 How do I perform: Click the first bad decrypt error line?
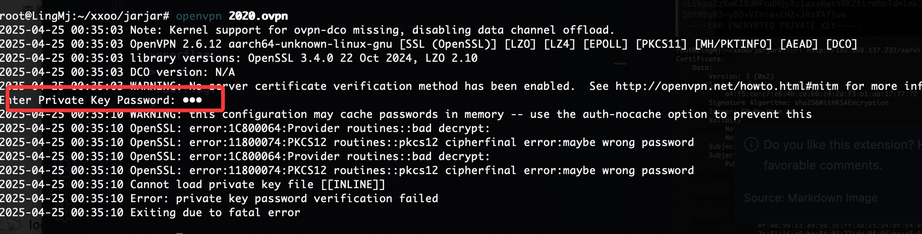tap(245, 128)
